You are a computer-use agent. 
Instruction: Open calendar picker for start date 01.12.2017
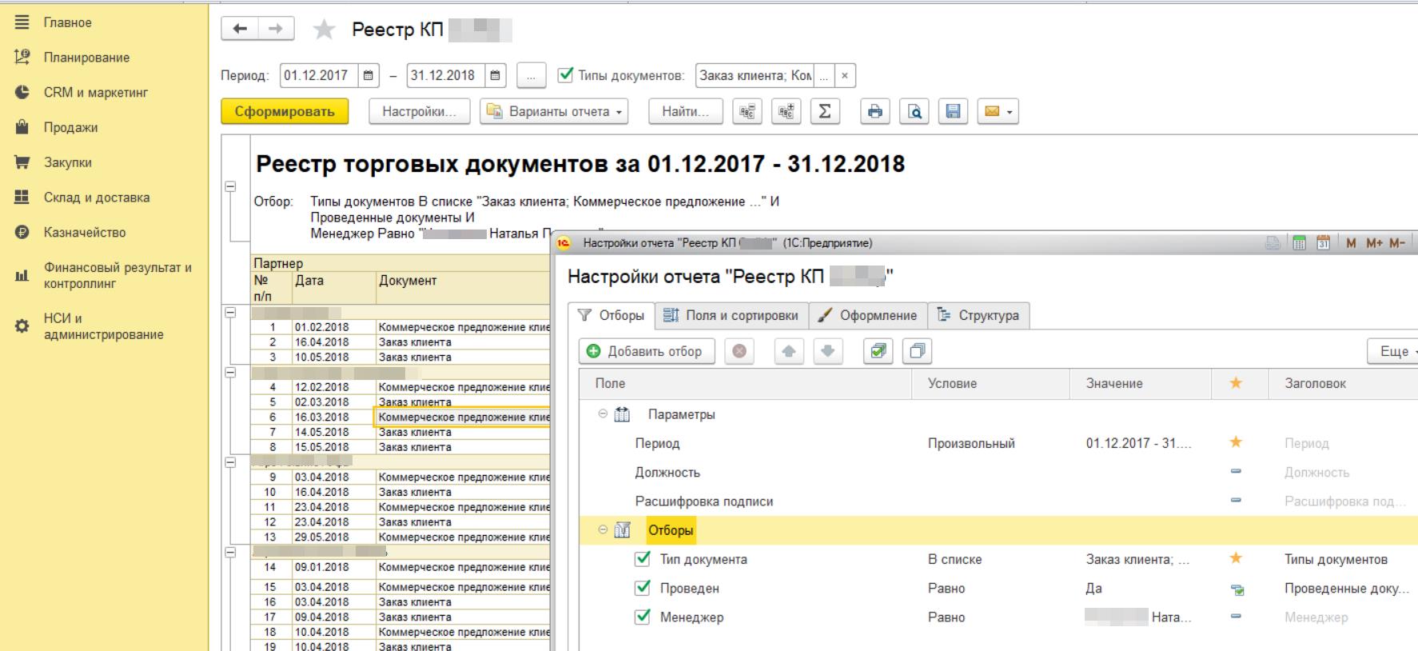(x=368, y=76)
